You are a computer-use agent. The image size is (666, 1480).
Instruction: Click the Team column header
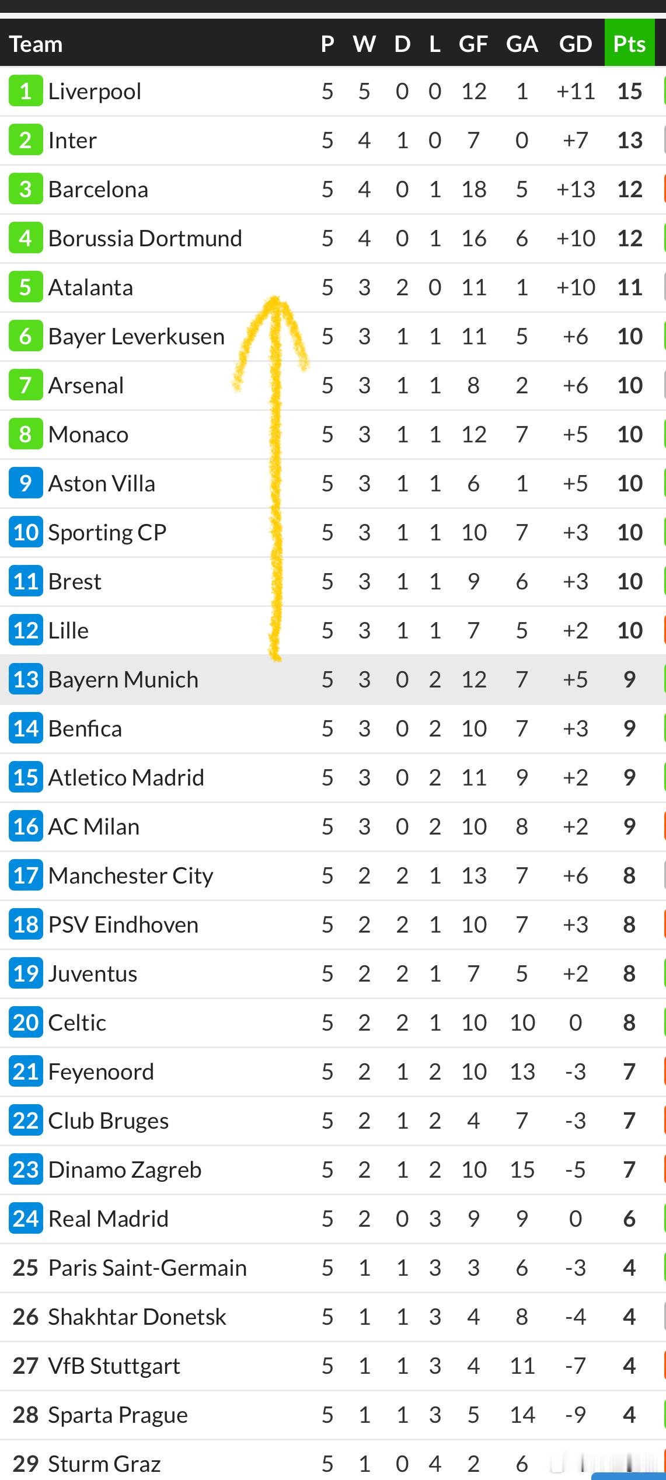(36, 44)
